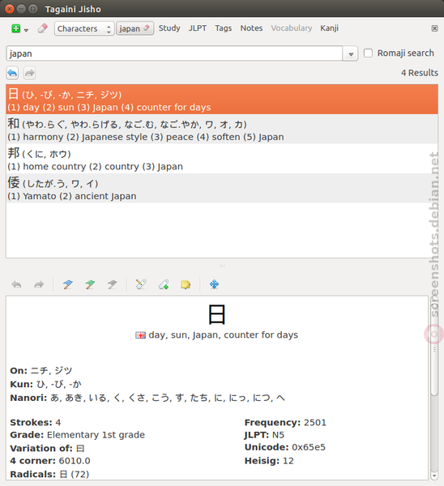Click the green flag icon in detail toolbar
This screenshot has width=444, height=486.
pyautogui.click(x=90, y=284)
